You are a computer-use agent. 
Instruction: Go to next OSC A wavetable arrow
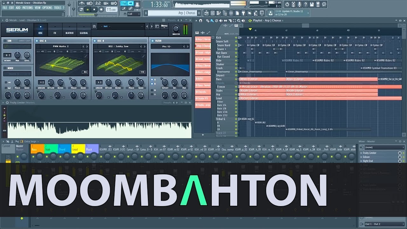[x=87, y=46]
